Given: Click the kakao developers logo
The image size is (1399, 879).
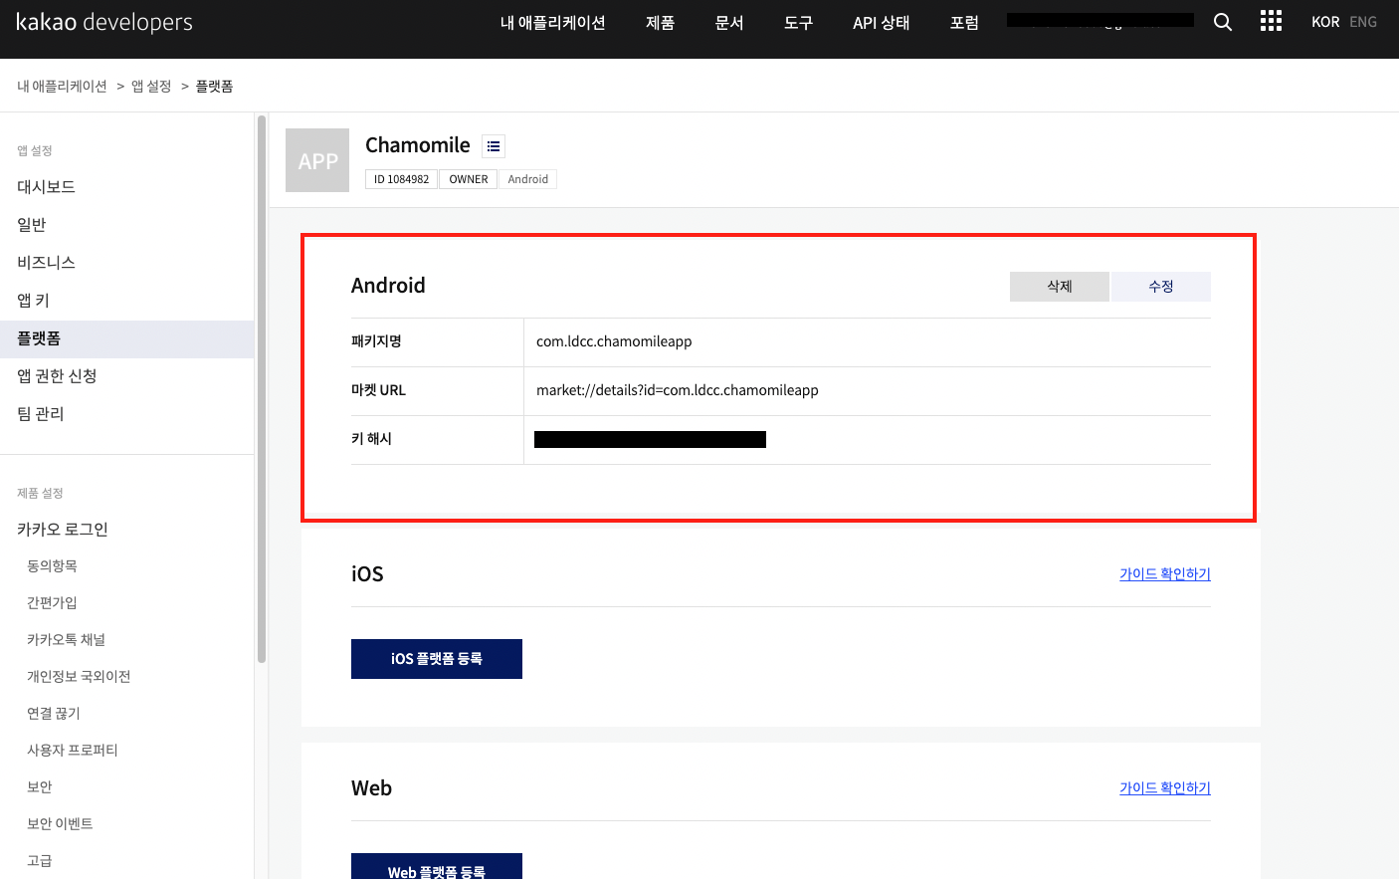Looking at the screenshot, I should tap(104, 22).
